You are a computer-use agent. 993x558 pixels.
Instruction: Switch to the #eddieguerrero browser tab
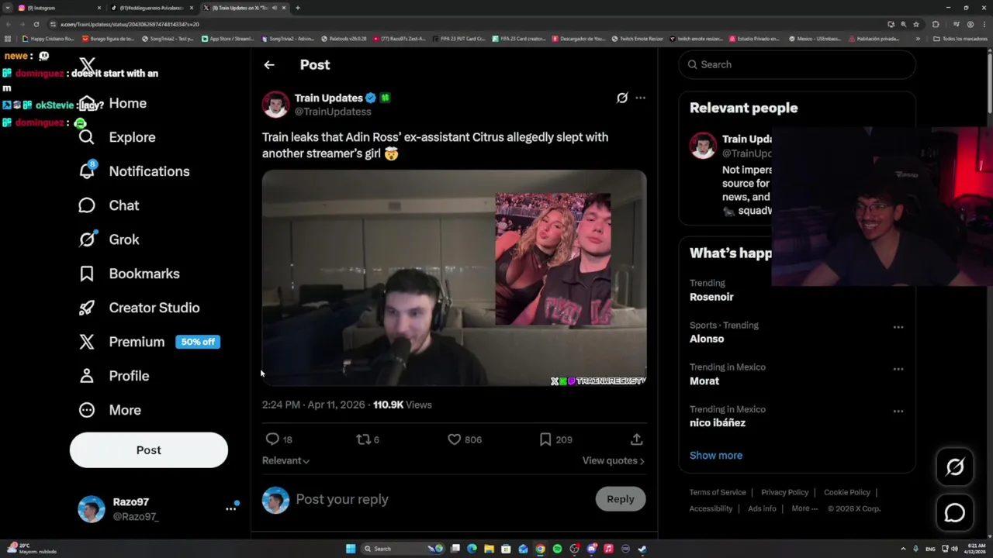pyautogui.click(x=151, y=8)
